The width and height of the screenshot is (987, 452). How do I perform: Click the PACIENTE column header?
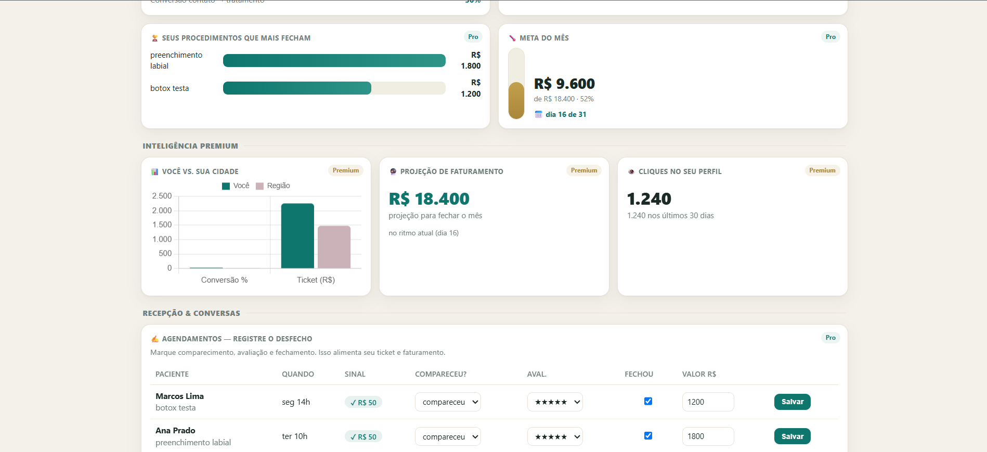pyautogui.click(x=172, y=374)
